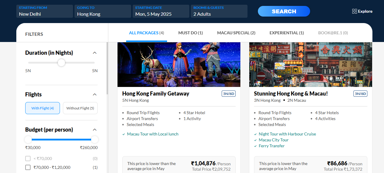
Task: Click Macau City Tour highlight
Action: pos(274,140)
